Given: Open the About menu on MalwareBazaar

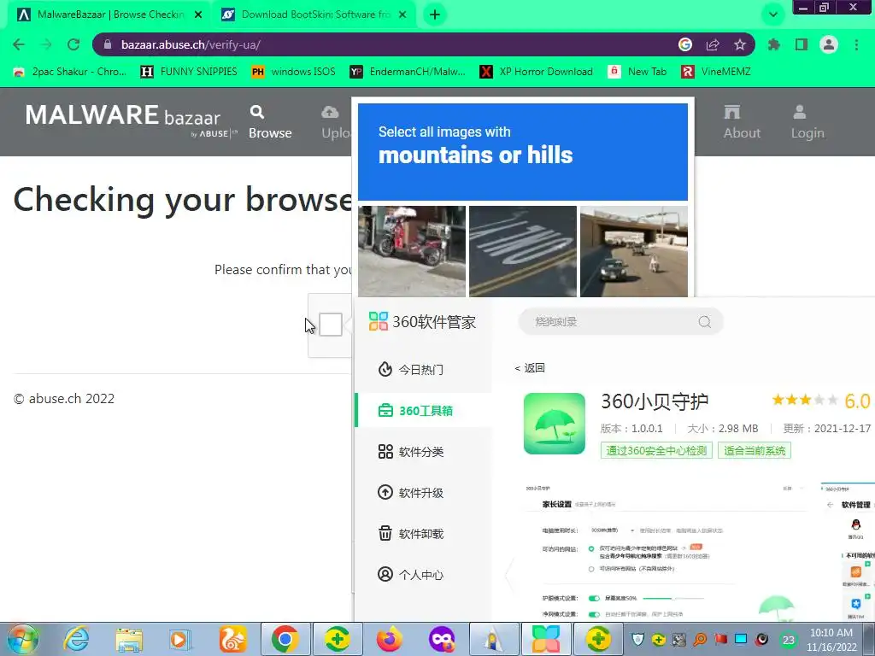Looking at the screenshot, I should click(x=742, y=121).
